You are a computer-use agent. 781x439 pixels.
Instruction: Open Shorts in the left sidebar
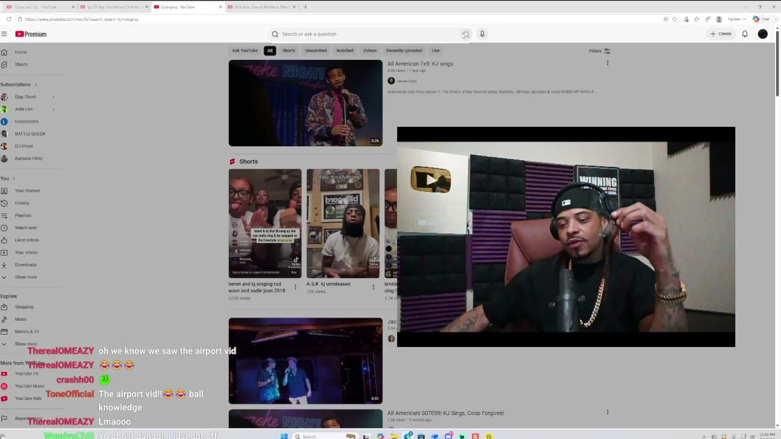tap(21, 65)
